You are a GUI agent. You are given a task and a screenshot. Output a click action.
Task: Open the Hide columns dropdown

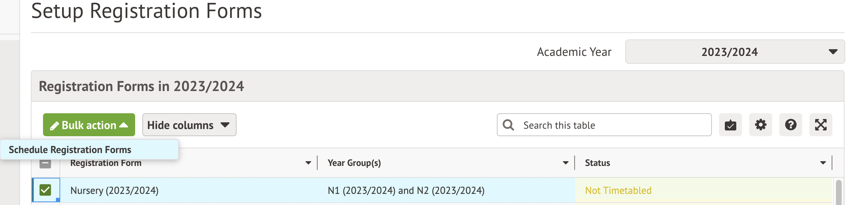(x=189, y=125)
